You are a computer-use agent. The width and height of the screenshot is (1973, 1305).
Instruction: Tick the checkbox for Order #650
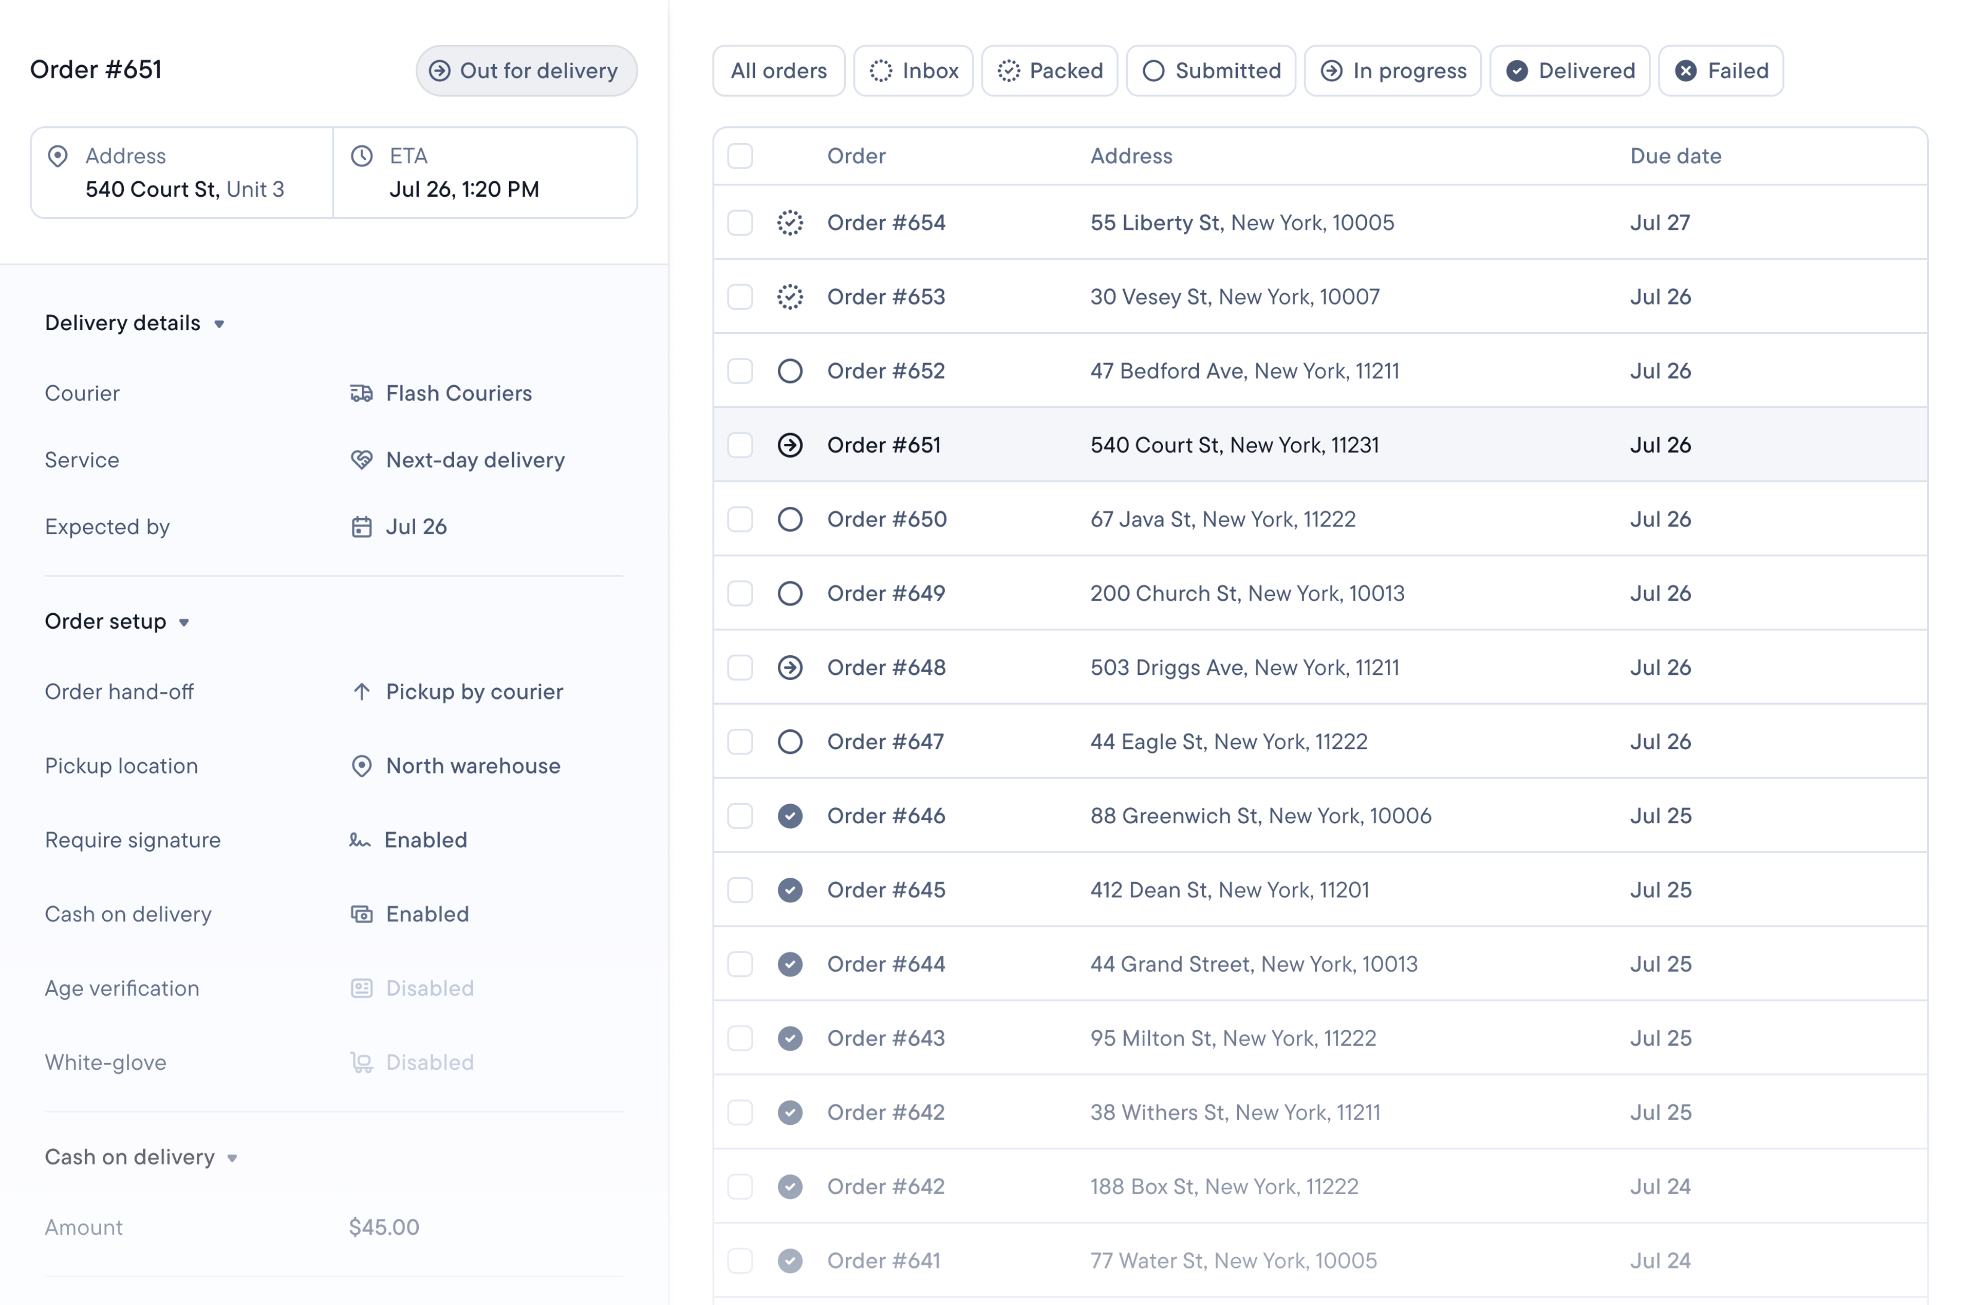click(740, 519)
